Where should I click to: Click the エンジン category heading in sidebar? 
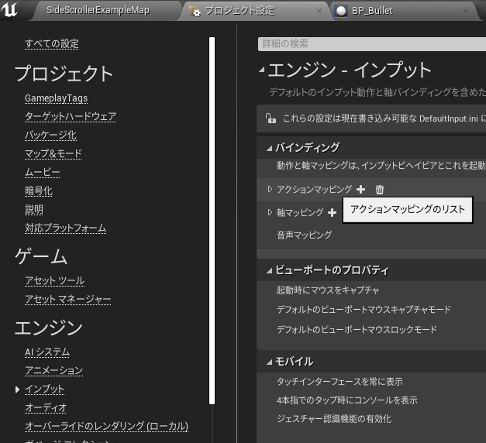[49, 328]
